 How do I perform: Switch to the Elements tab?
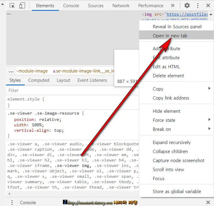pyautogui.click(x=45, y=6)
